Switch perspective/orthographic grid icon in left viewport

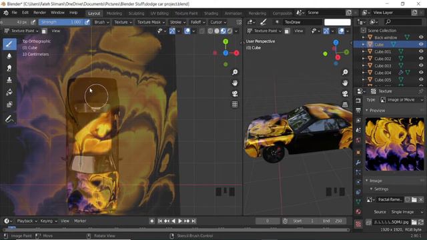235,104
